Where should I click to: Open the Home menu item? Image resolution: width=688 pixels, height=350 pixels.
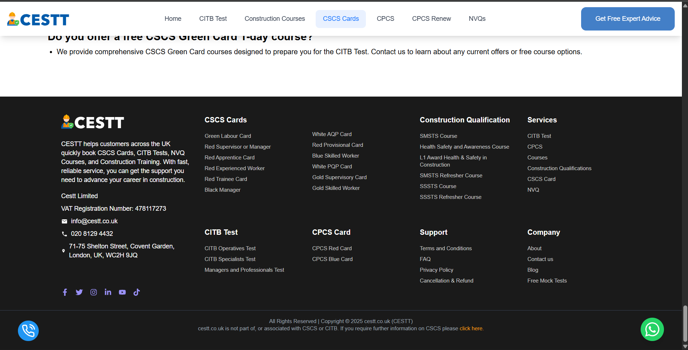pyautogui.click(x=173, y=19)
